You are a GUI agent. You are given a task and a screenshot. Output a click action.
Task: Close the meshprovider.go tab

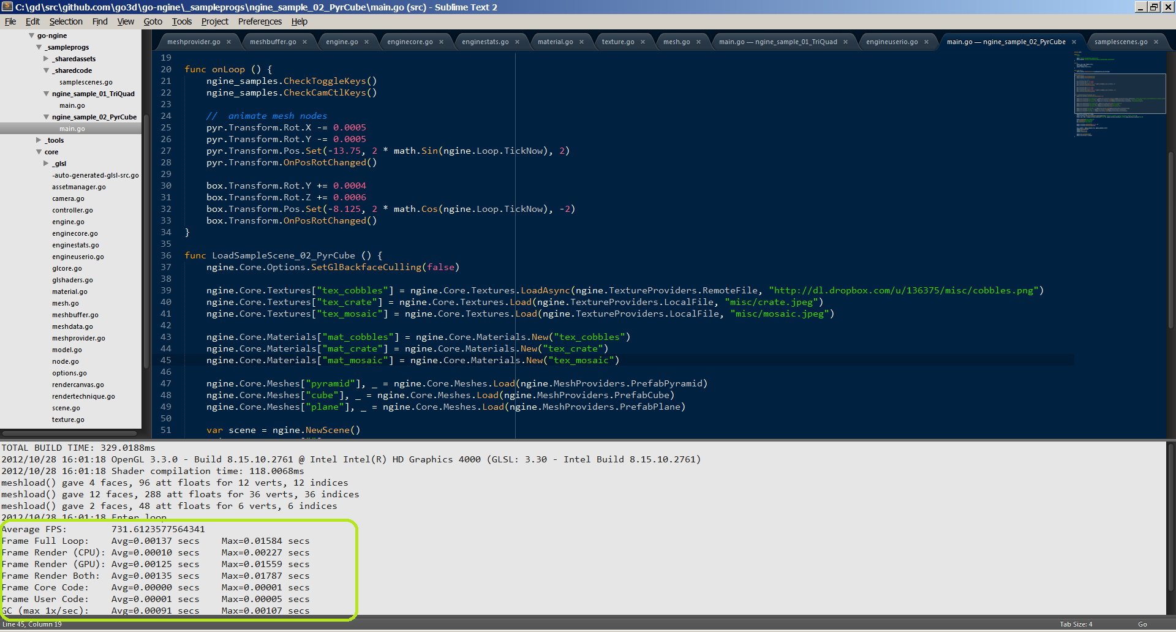point(228,42)
